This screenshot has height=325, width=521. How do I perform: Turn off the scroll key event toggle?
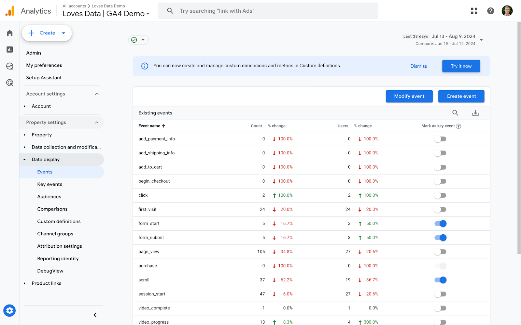click(440, 280)
